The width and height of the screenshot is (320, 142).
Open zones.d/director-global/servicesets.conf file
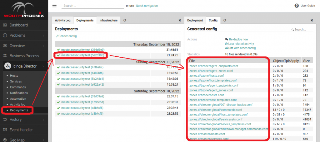[x=216, y=119]
